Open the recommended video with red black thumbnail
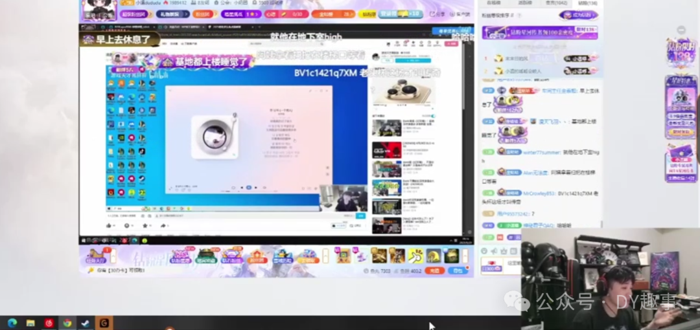 pos(387,150)
